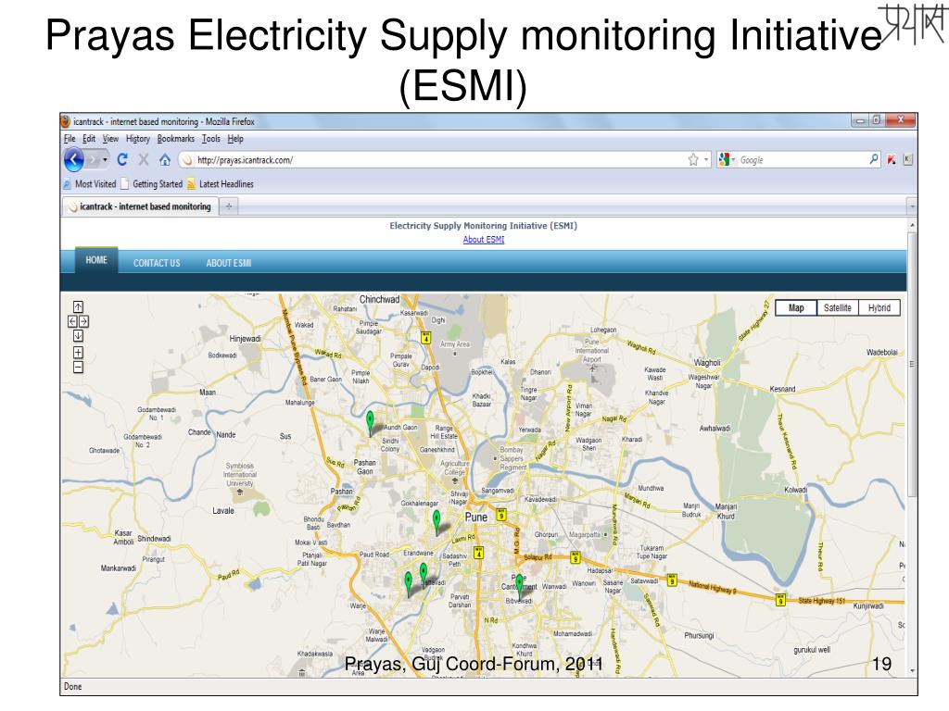Pan the map left with the arrow
Viewport: 949px width, 711px height.
[x=72, y=321]
